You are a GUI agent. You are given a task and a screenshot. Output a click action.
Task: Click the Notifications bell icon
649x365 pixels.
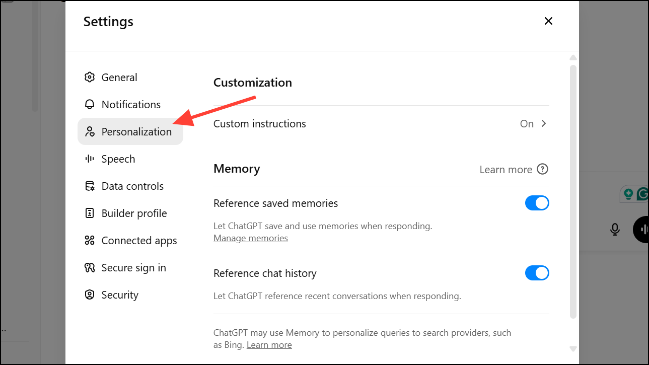[90, 105]
